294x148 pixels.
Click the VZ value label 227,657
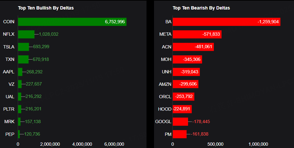34,84
